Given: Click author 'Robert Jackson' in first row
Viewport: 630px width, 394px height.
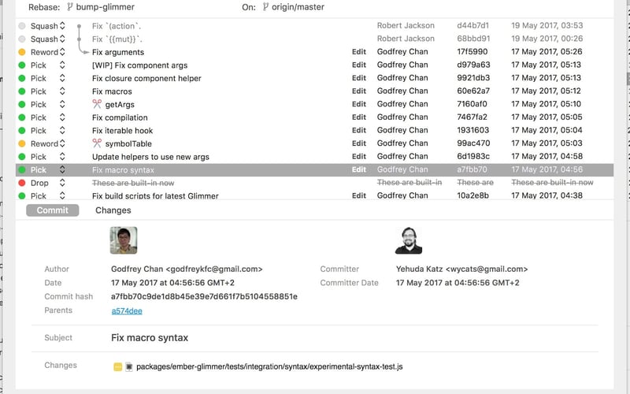Looking at the screenshot, I should tap(406, 26).
